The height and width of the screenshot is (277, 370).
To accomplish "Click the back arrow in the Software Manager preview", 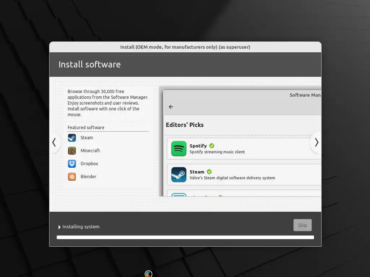I will pyautogui.click(x=171, y=107).
